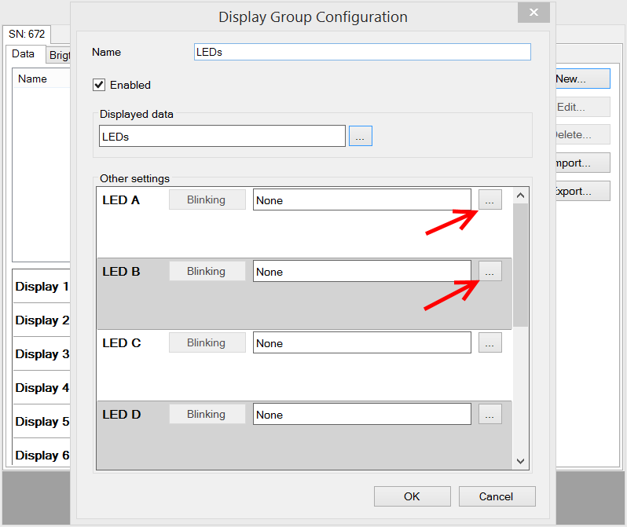Image resolution: width=627 pixels, height=527 pixels.
Task: Click the browse button for LED A
Action: point(489,200)
